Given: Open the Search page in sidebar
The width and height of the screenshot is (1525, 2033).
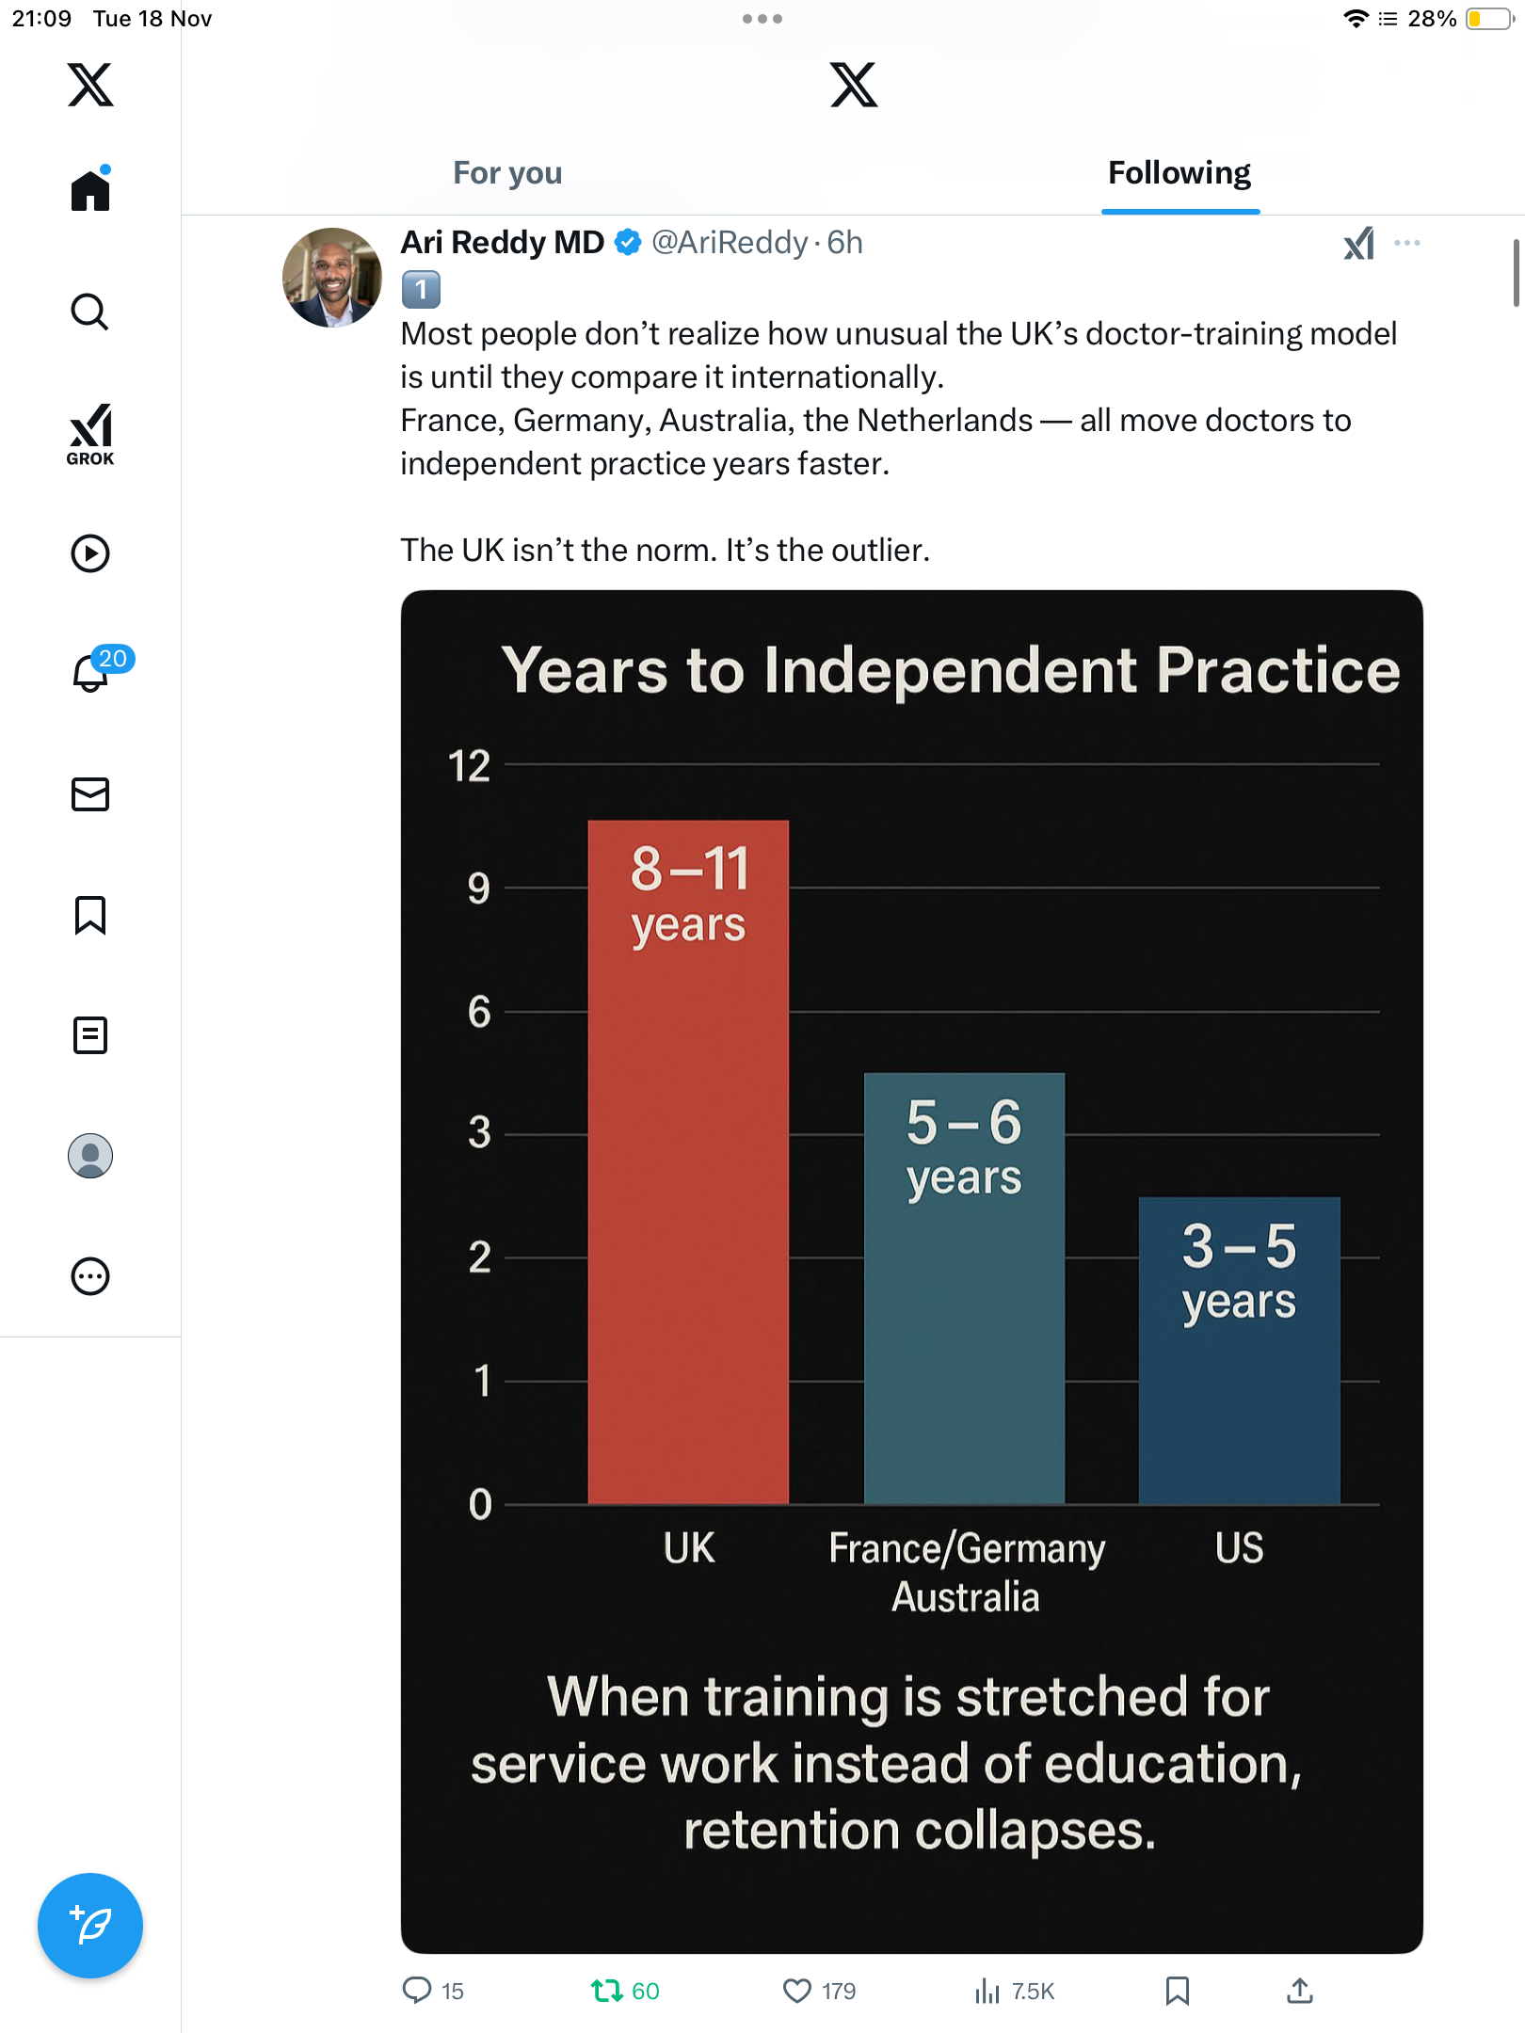Looking at the screenshot, I should click(x=90, y=312).
